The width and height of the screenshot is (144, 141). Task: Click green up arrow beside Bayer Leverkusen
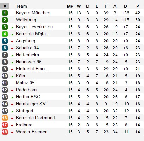click(x=12, y=28)
